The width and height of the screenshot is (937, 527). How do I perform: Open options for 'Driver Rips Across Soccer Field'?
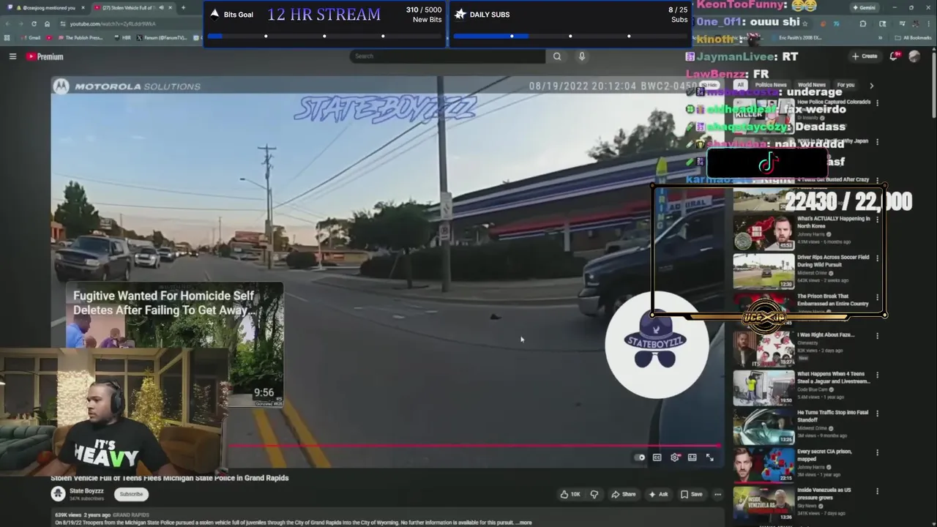[877, 258]
